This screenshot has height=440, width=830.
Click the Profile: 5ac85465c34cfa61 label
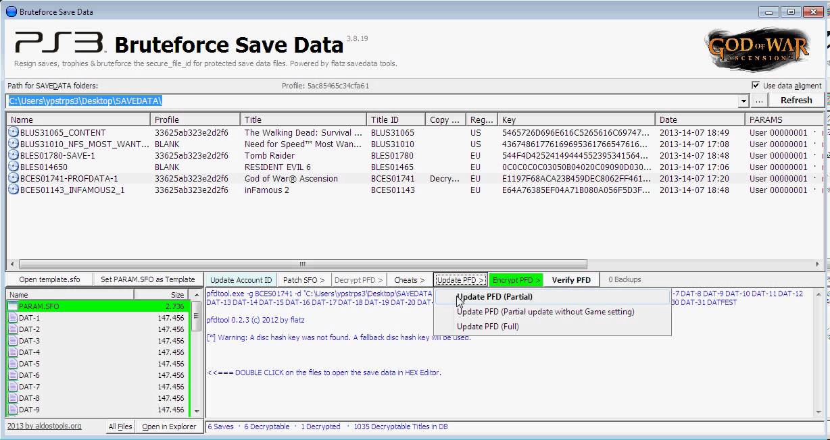[326, 86]
